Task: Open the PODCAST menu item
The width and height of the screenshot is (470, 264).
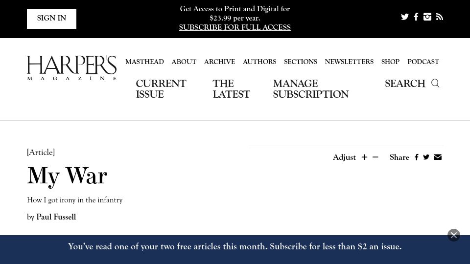Action: pyautogui.click(x=423, y=62)
